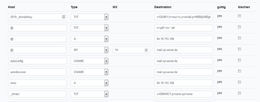260x102 pixels.
Task: Click the v=spf1 mx ~all destination field
Action: (x=184, y=28)
